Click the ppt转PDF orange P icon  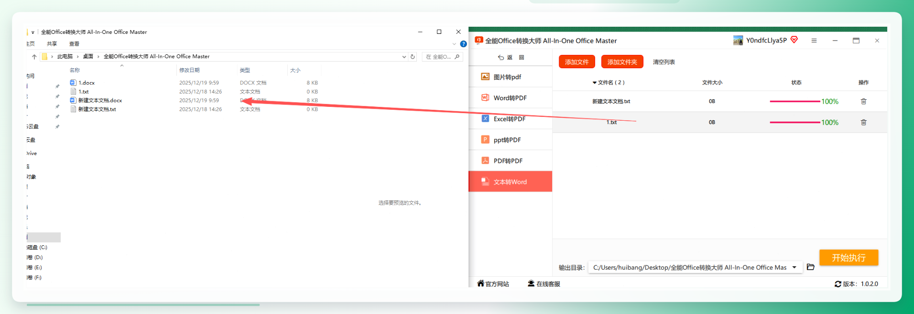tap(485, 139)
